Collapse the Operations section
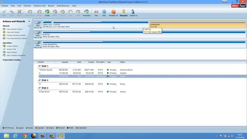Viewport: 247px width, 139px height. [29, 43]
